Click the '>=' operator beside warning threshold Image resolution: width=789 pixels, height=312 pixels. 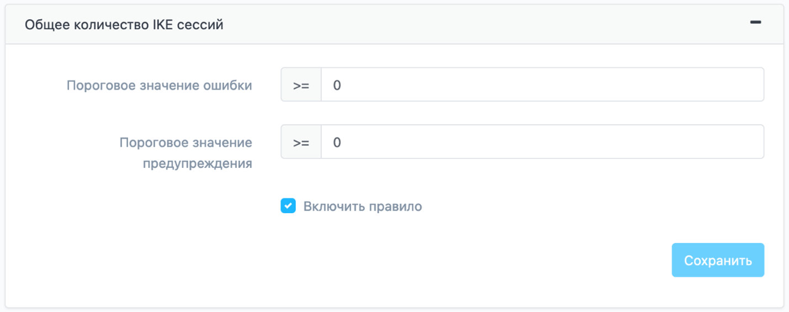coord(301,142)
